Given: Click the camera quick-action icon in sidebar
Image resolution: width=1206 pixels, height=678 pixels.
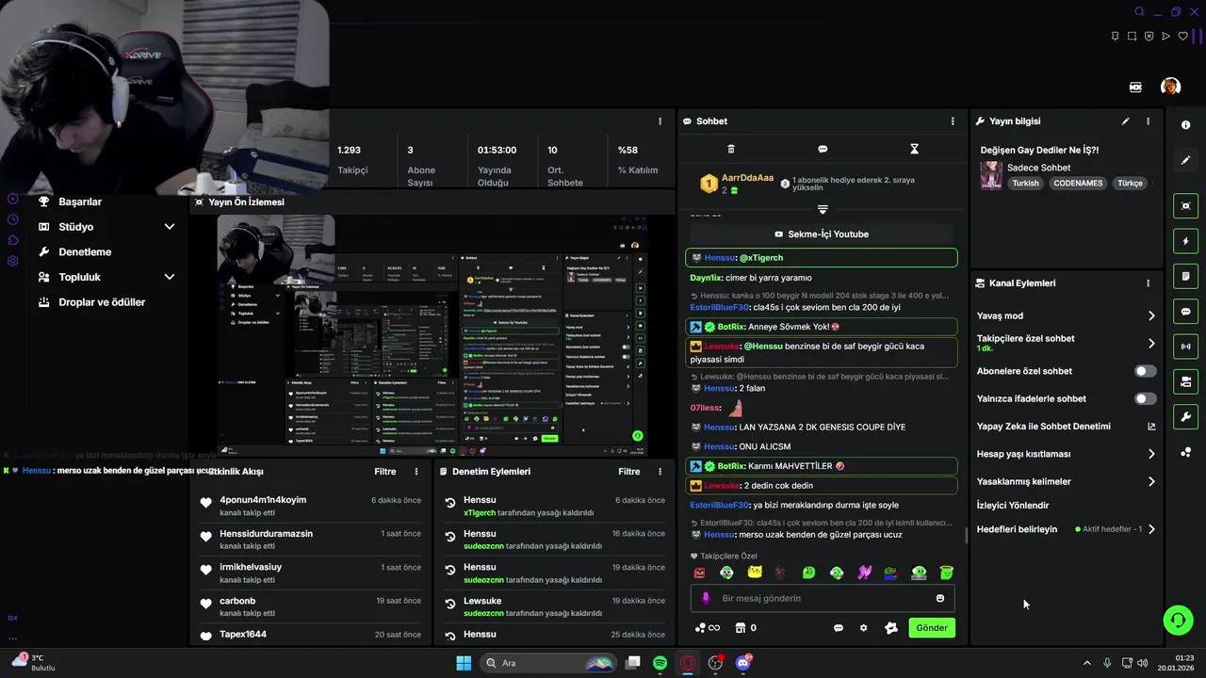Looking at the screenshot, I should pos(1186,381).
